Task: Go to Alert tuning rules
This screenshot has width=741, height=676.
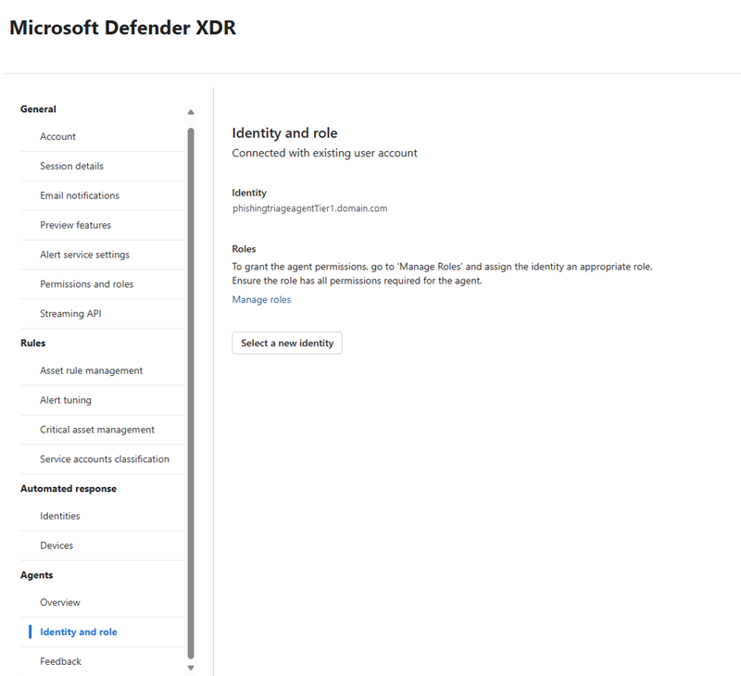Action: tap(66, 400)
